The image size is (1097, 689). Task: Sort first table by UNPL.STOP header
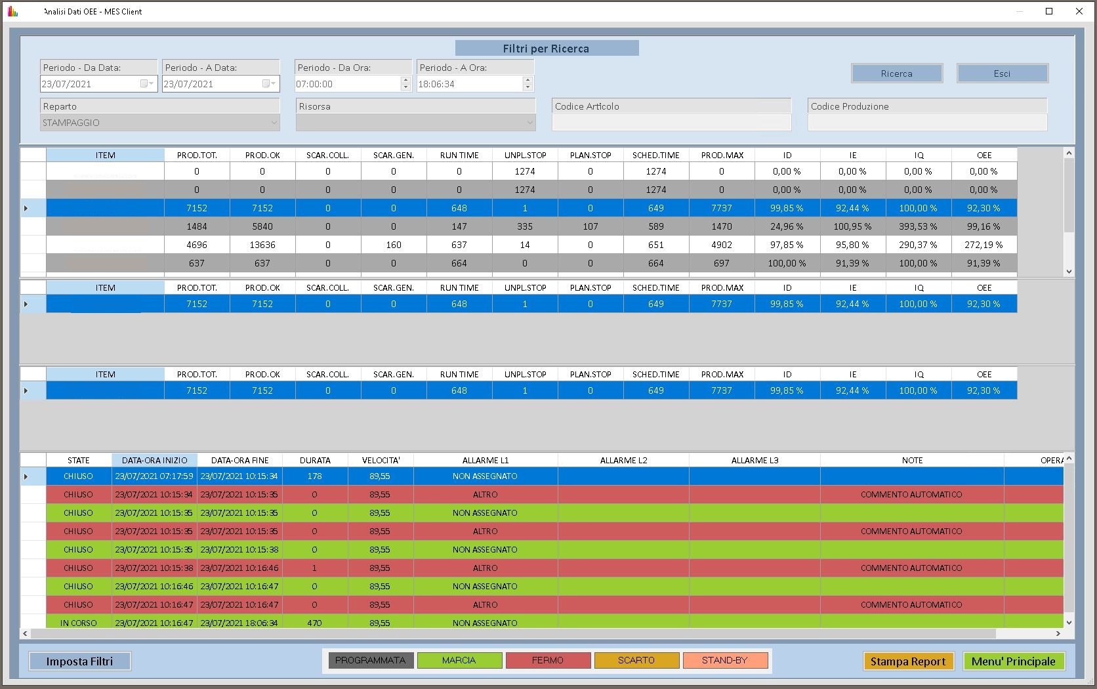pyautogui.click(x=525, y=156)
